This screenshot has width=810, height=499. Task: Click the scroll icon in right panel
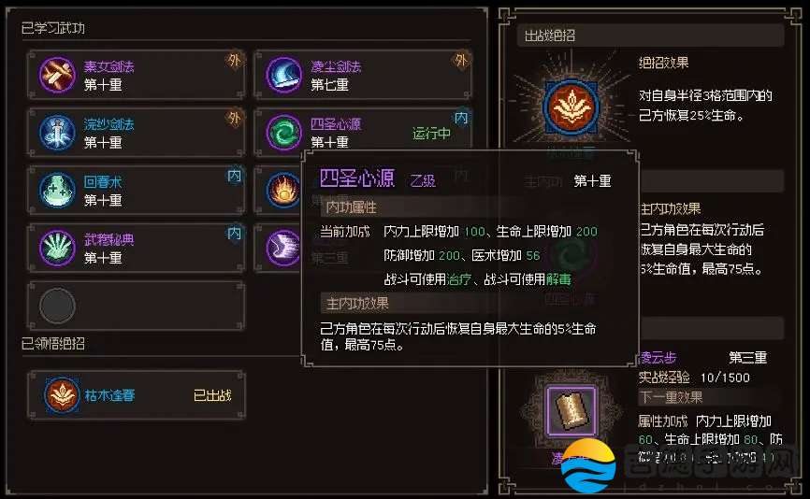(571, 411)
